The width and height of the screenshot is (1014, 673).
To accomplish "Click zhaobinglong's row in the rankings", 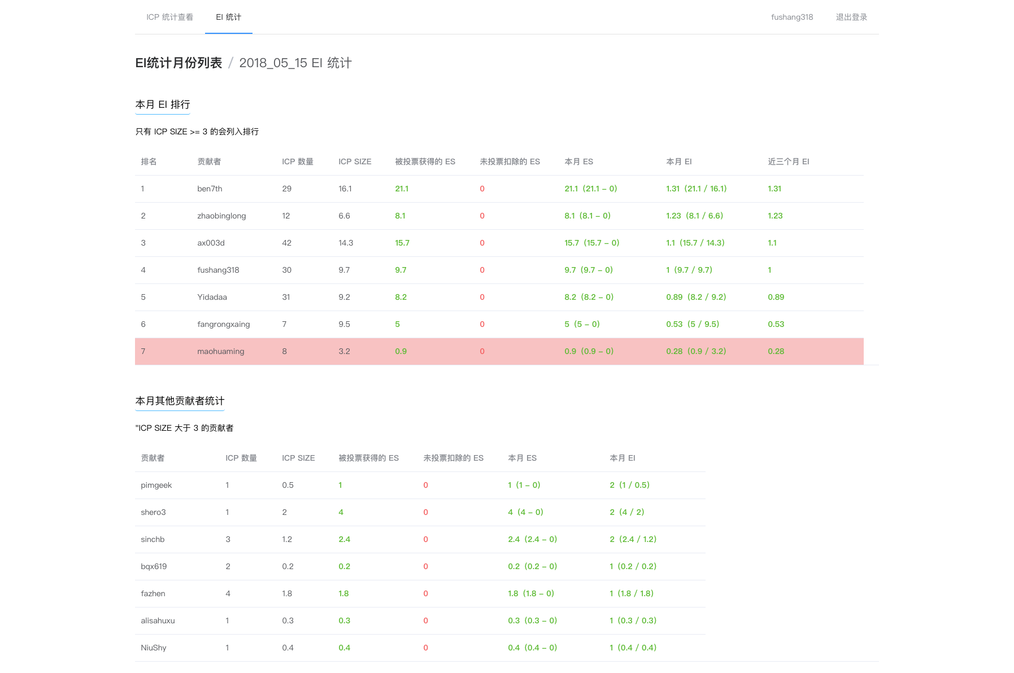I will click(221, 216).
